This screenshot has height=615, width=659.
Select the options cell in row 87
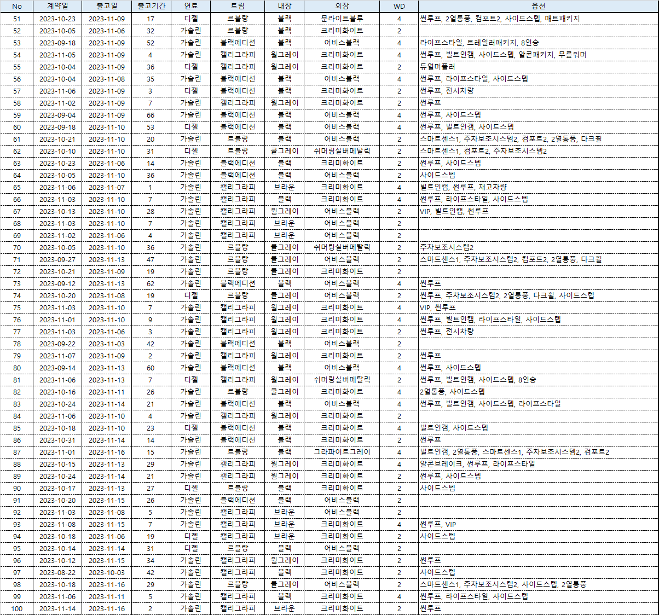(x=538, y=452)
